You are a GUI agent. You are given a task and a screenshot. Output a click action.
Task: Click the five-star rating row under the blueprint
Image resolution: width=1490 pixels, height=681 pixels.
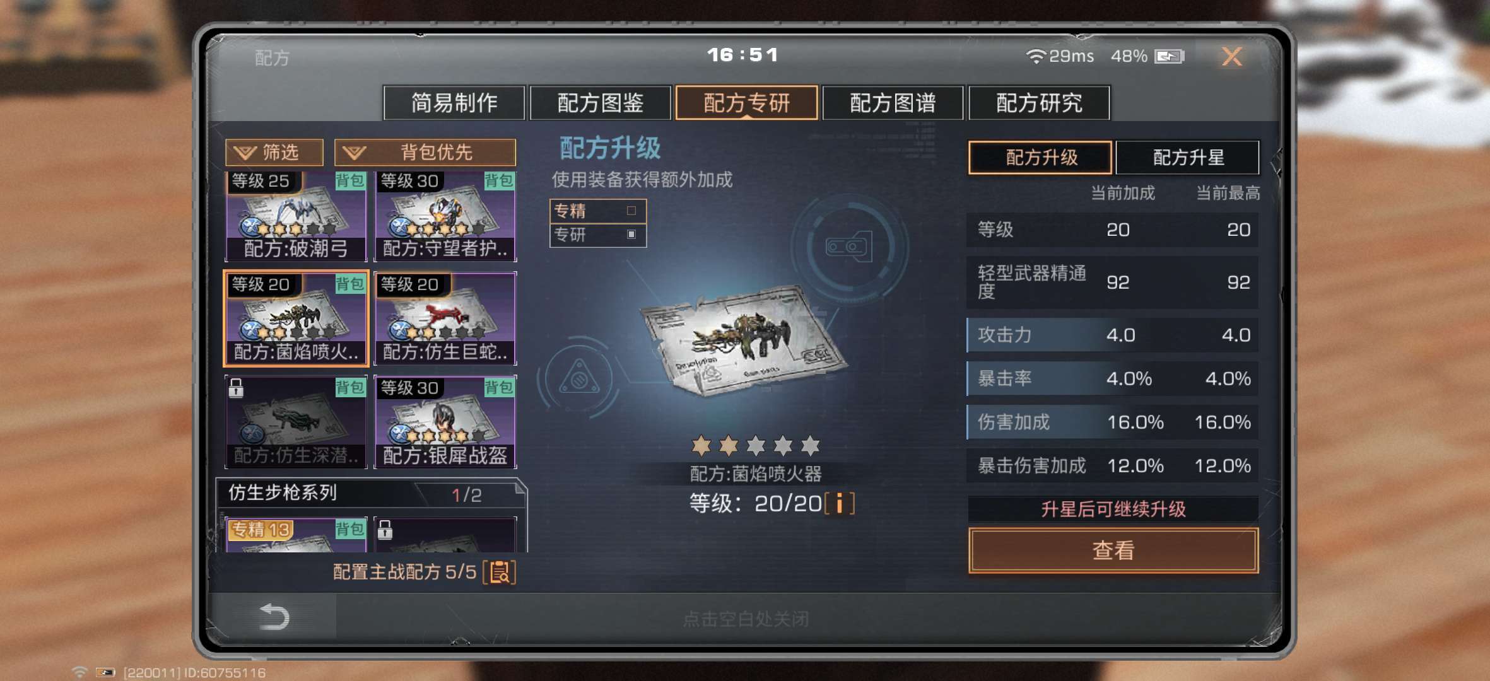(756, 446)
